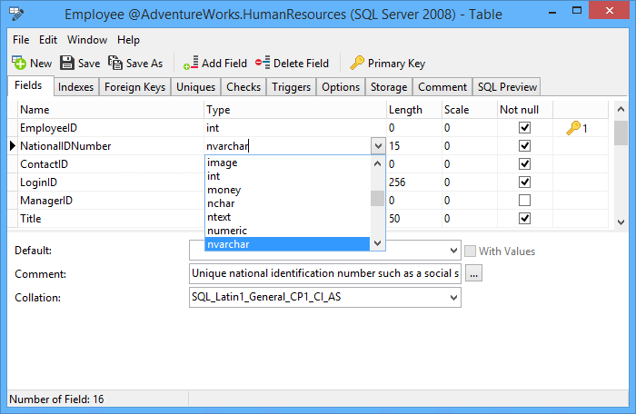Select the Fields tab

click(28, 85)
